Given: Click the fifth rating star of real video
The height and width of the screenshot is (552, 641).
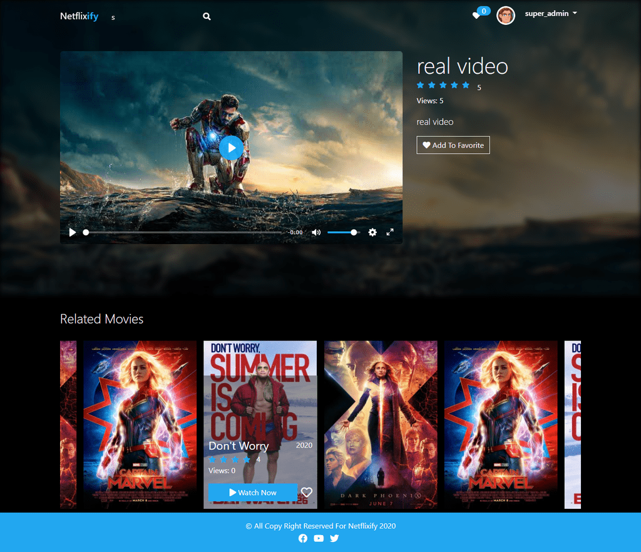Looking at the screenshot, I should (466, 85).
